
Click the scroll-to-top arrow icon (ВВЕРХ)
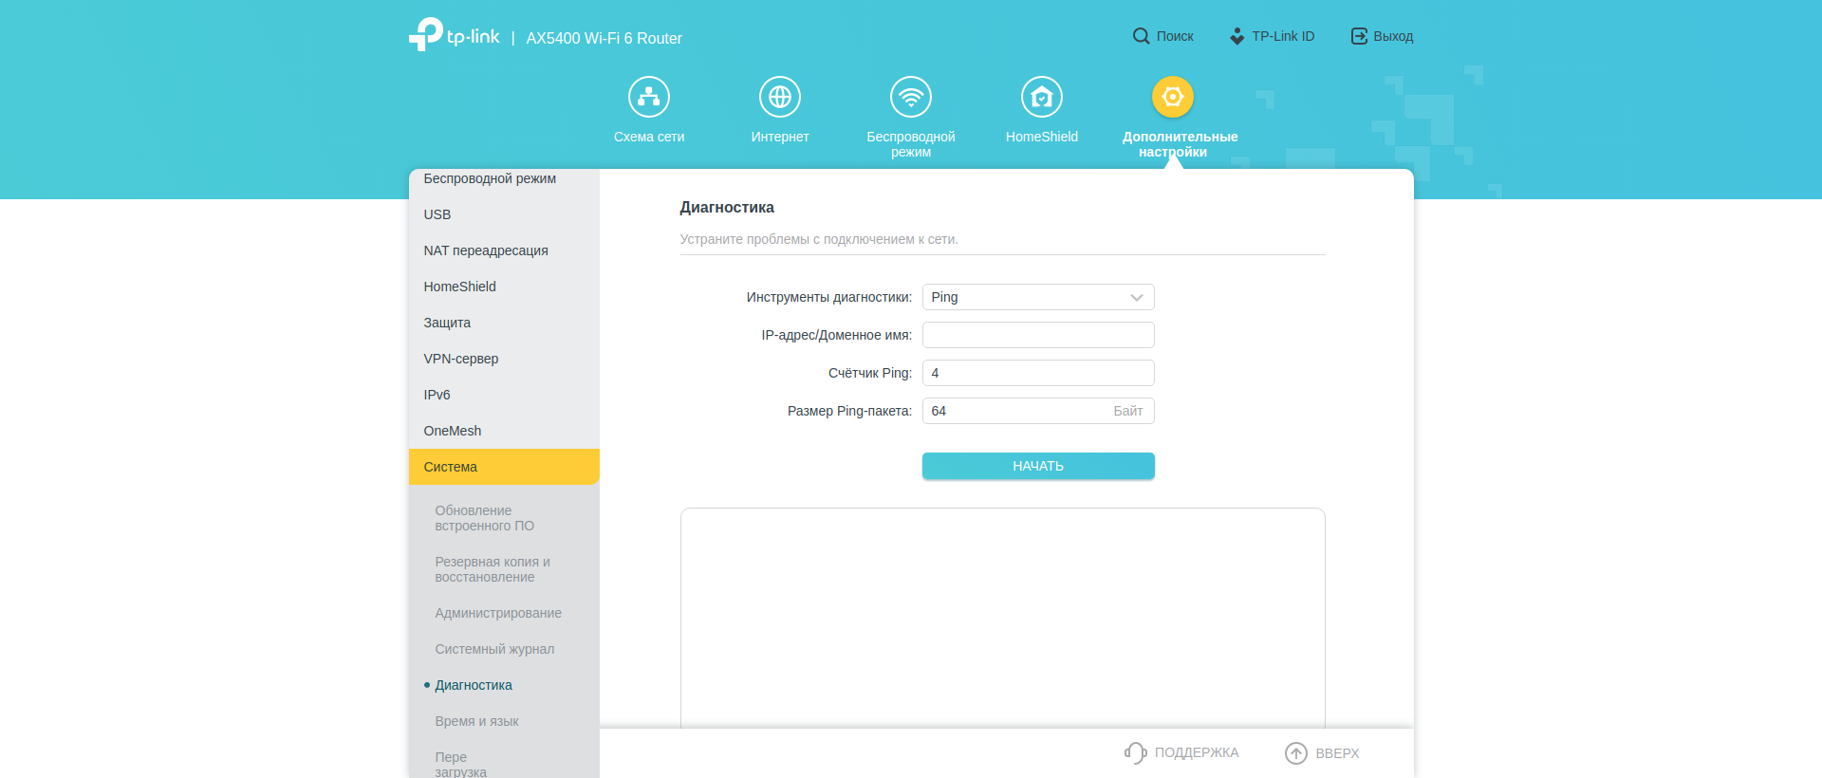(1296, 752)
